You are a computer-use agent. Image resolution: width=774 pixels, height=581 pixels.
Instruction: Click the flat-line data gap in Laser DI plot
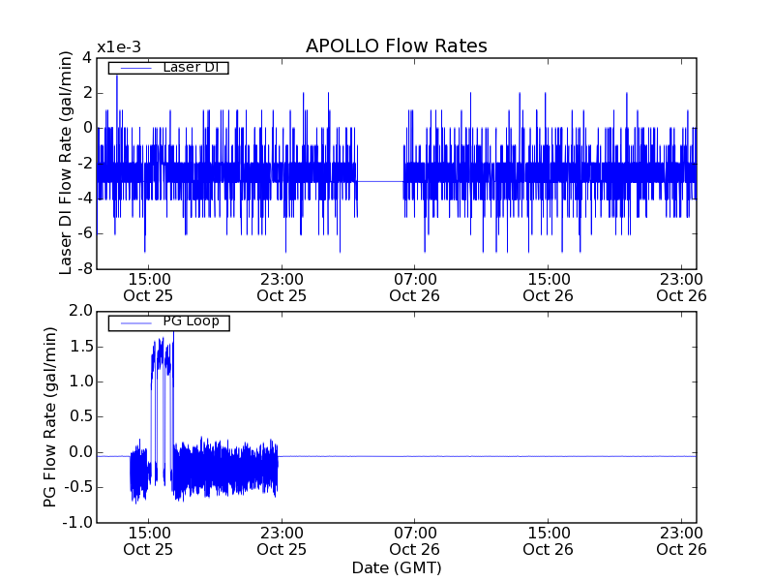pyautogui.click(x=379, y=181)
